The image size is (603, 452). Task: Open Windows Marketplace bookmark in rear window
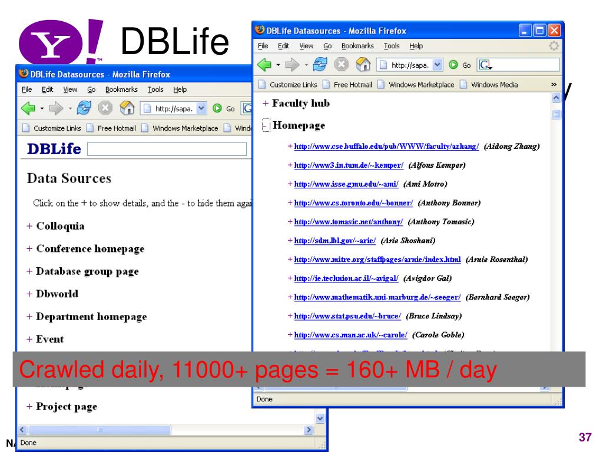coord(180,128)
